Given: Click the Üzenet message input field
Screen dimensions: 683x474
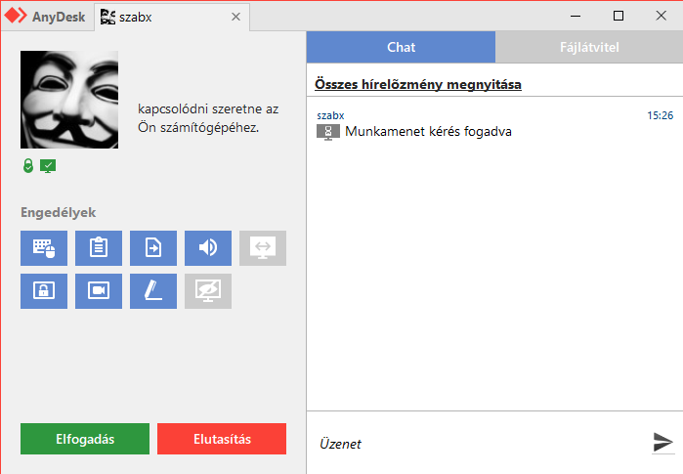Looking at the screenshot, I should tap(479, 444).
